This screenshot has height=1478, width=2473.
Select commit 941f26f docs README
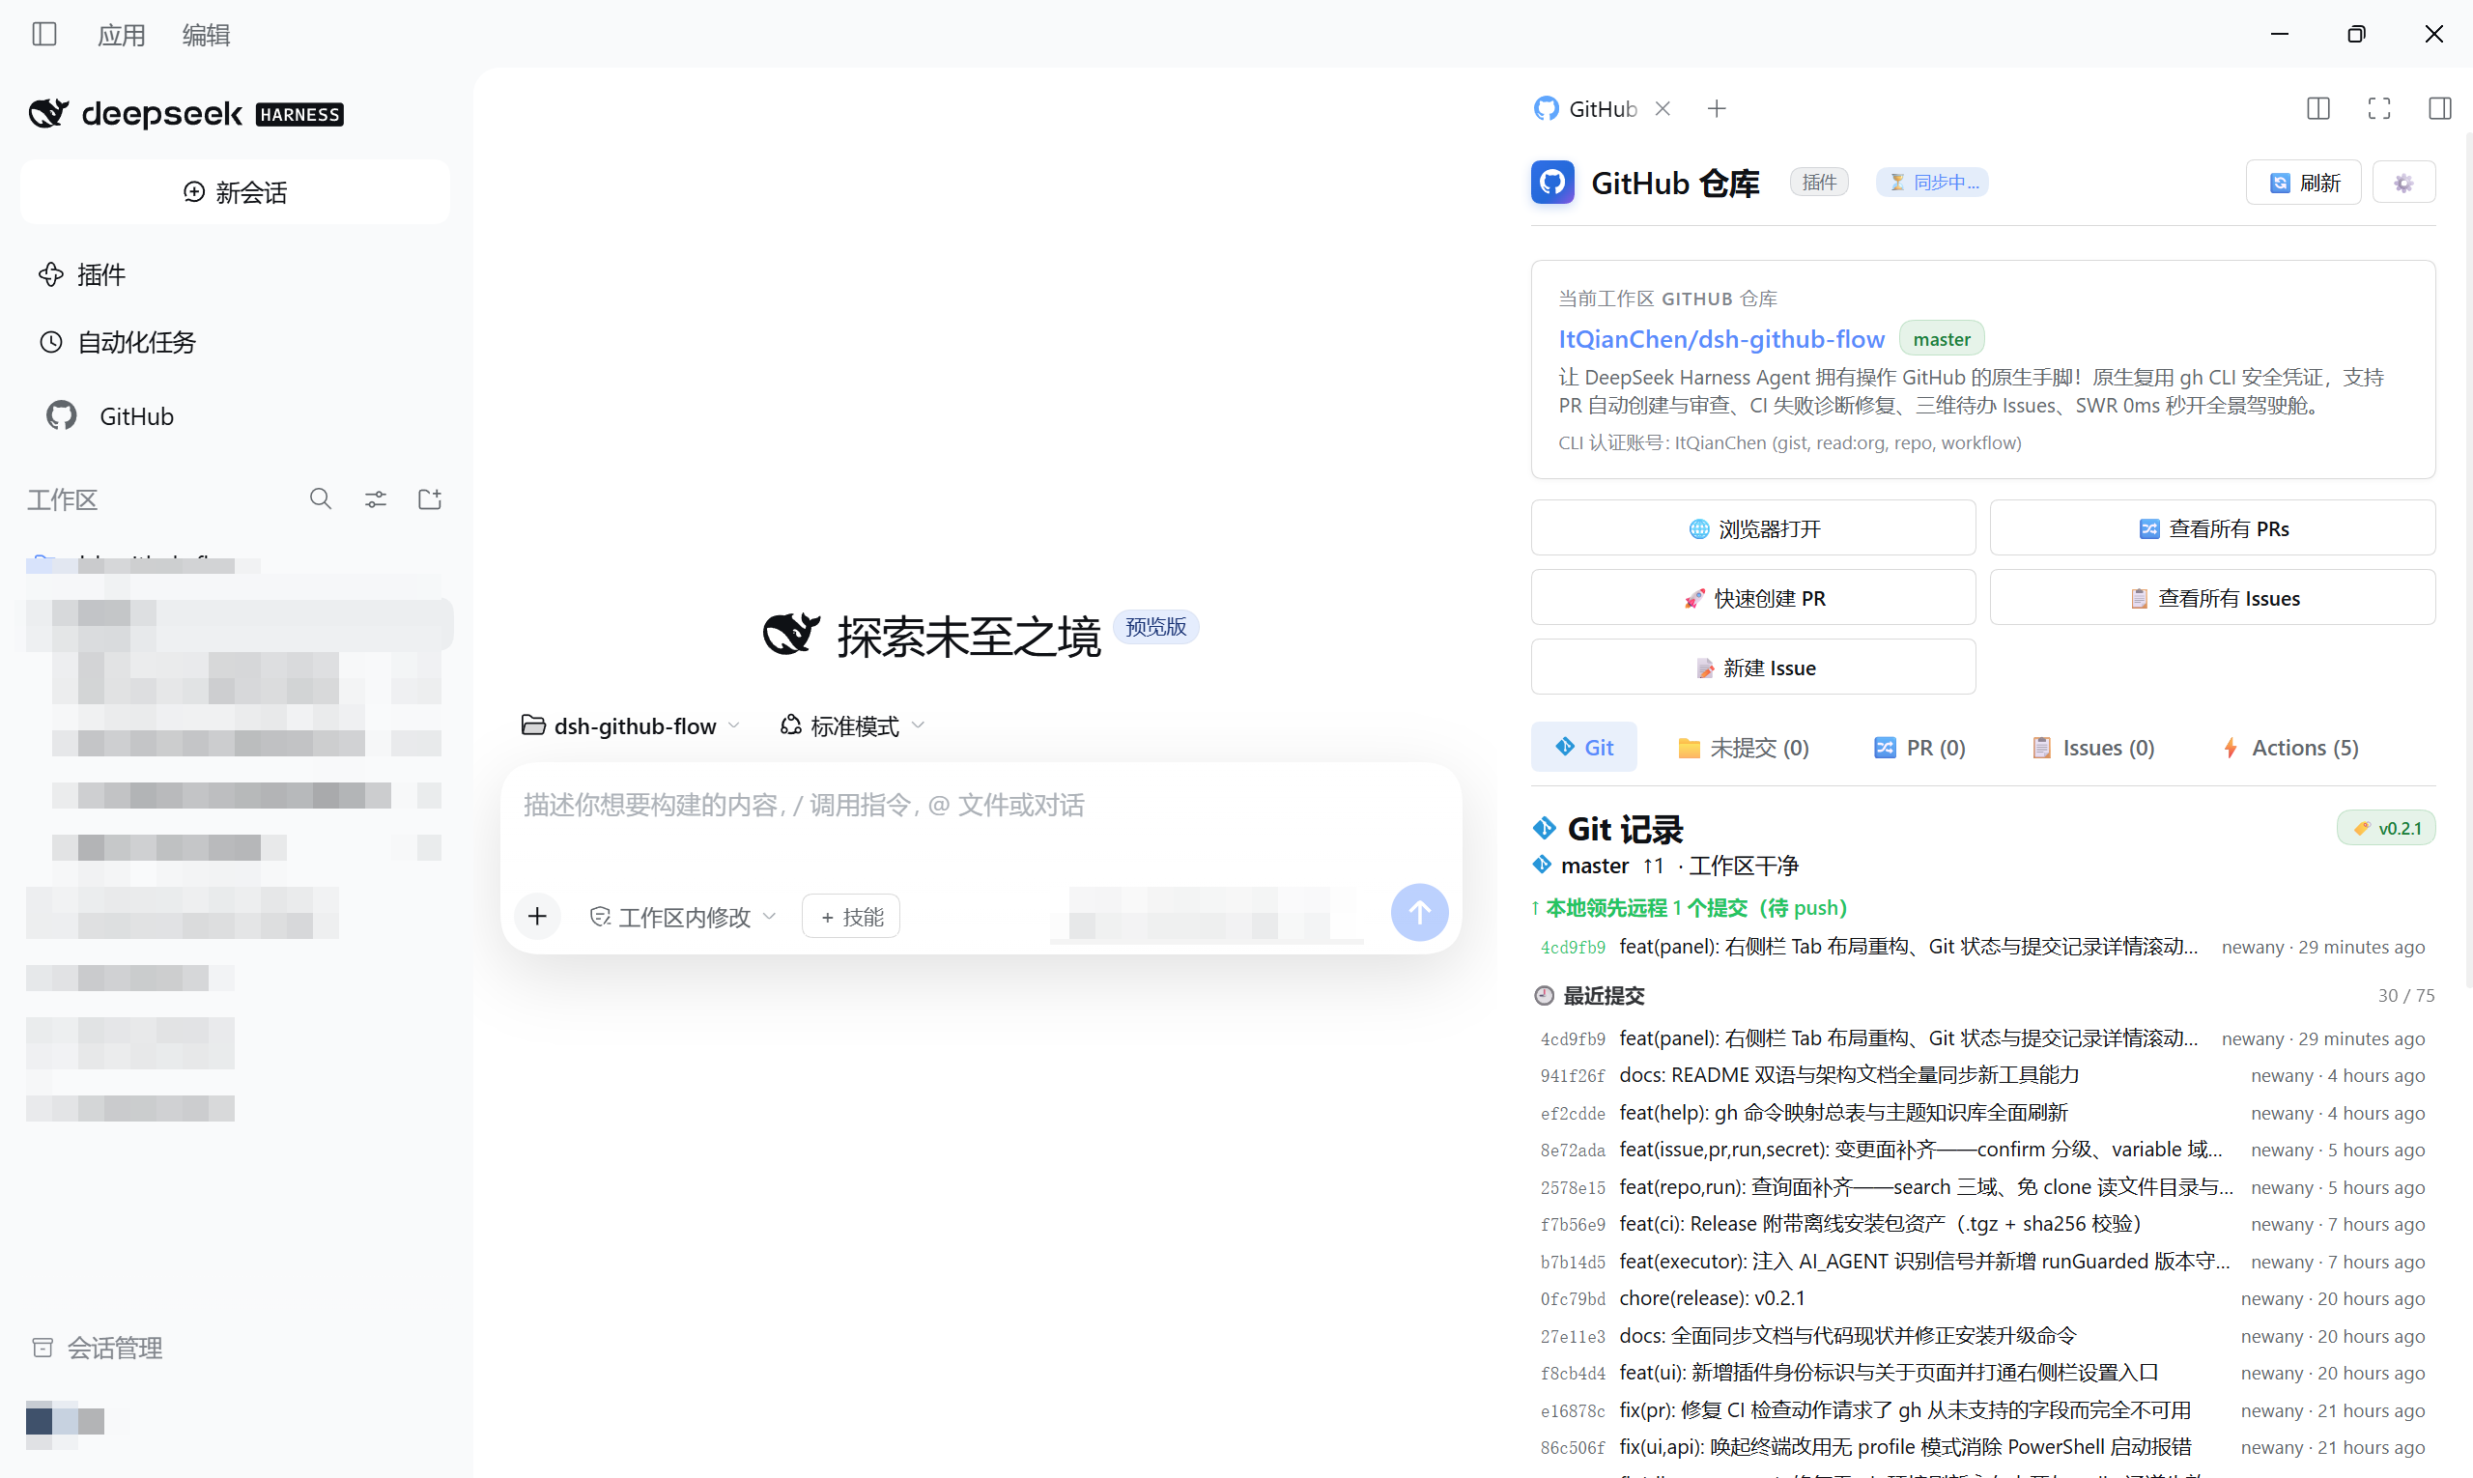pyautogui.click(x=1983, y=1074)
